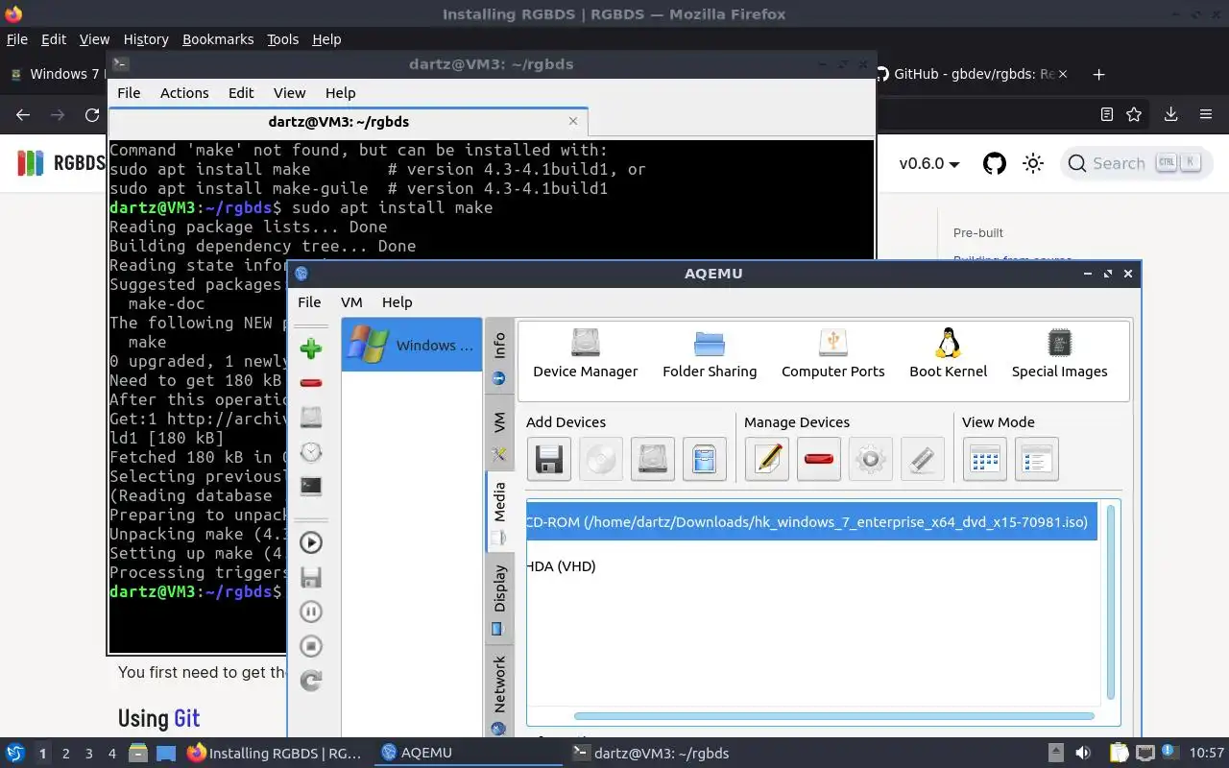Open Firefox History menu
This screenshot has width=1229, height=768.
[146, 39]
